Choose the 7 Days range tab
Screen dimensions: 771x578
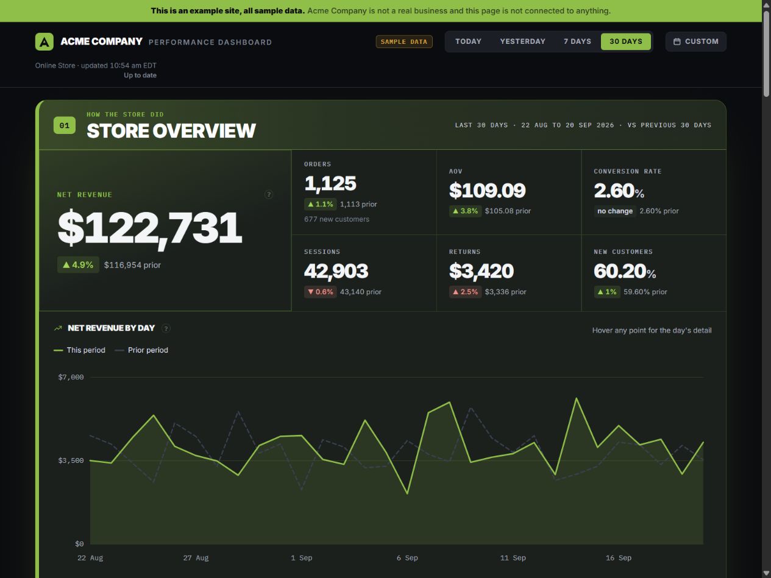577,41
